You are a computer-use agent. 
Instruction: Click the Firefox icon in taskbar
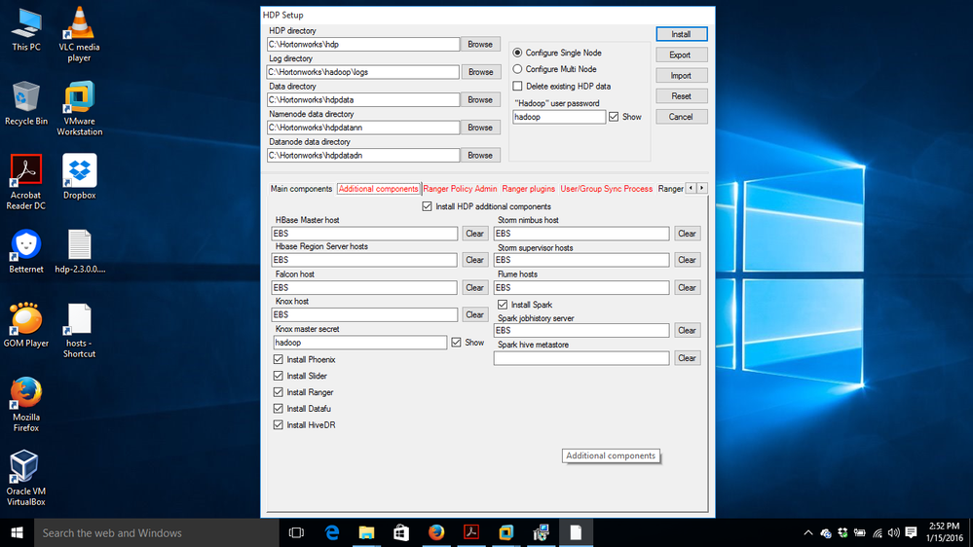(x=436, y=532)
